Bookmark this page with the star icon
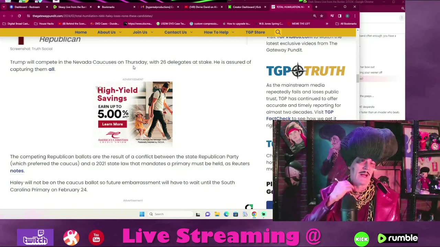The height and width of the screenshot is (247, 440). coord(321,16)
